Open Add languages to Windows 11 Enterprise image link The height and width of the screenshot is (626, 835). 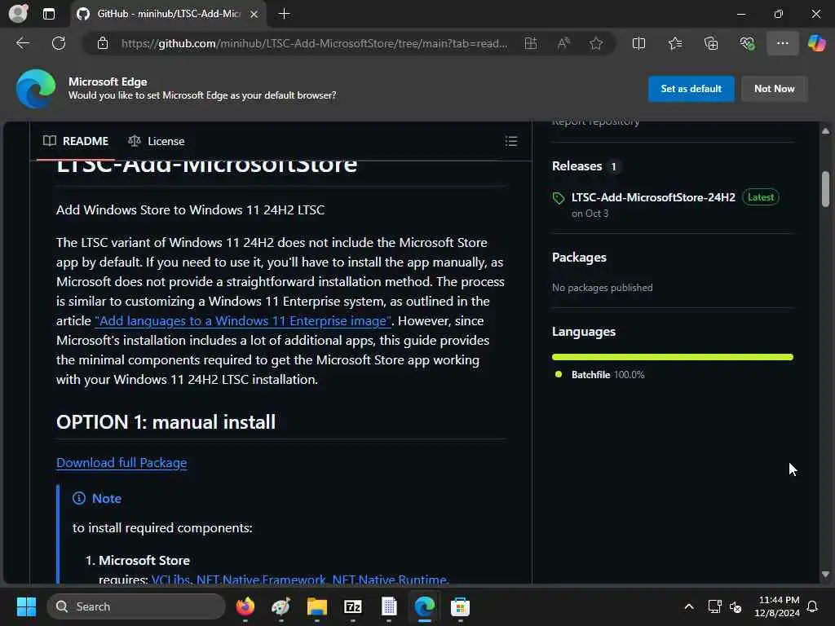coord(243,321)
